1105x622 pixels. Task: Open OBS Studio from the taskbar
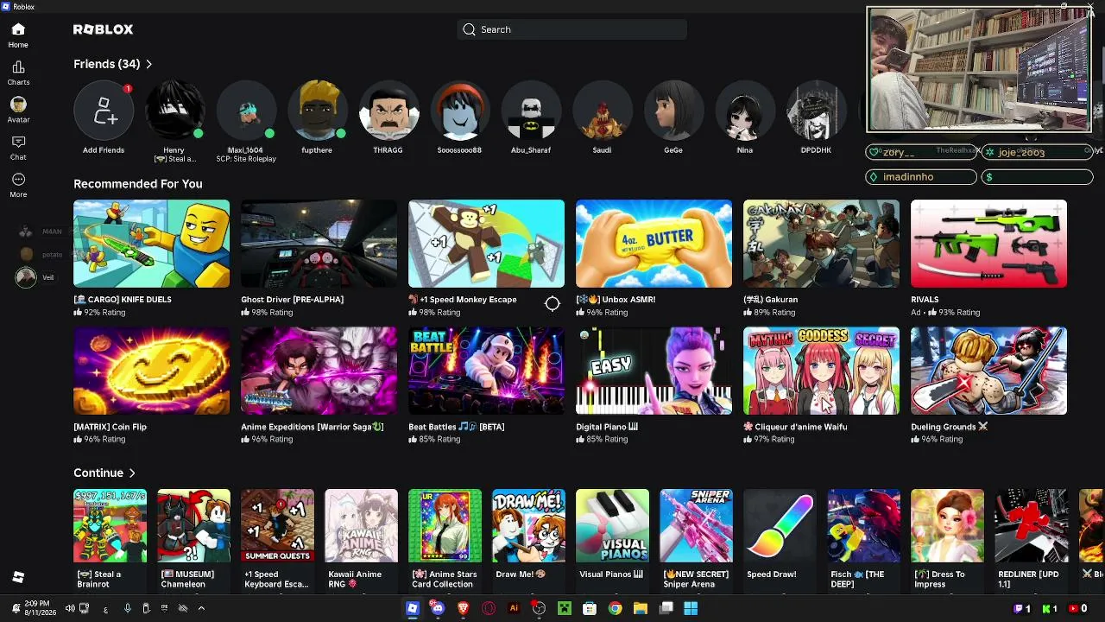(x=539, y=608)
